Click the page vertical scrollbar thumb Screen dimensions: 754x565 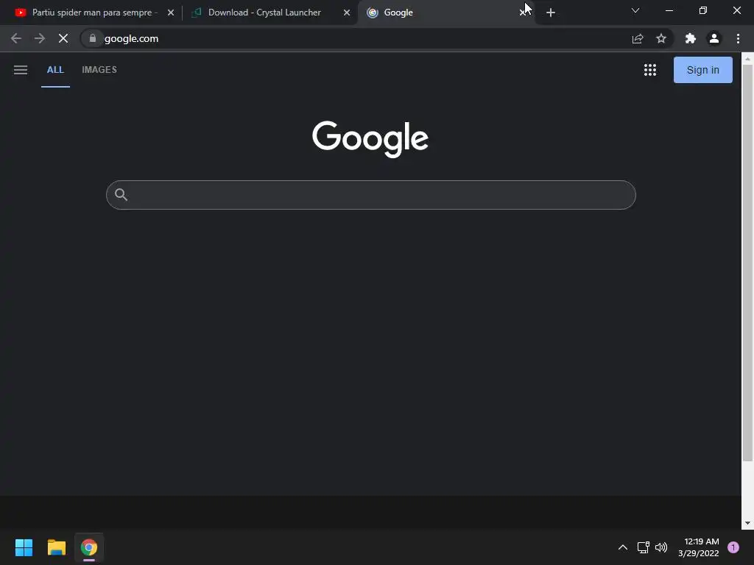click(747, 263)
